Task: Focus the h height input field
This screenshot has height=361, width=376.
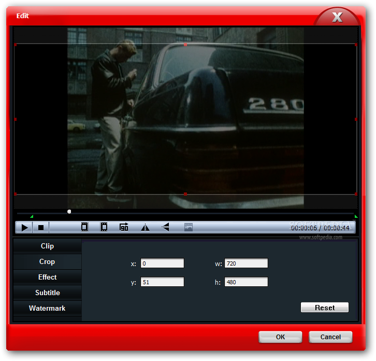Action: pyautogui.click(x=246, y=282)
